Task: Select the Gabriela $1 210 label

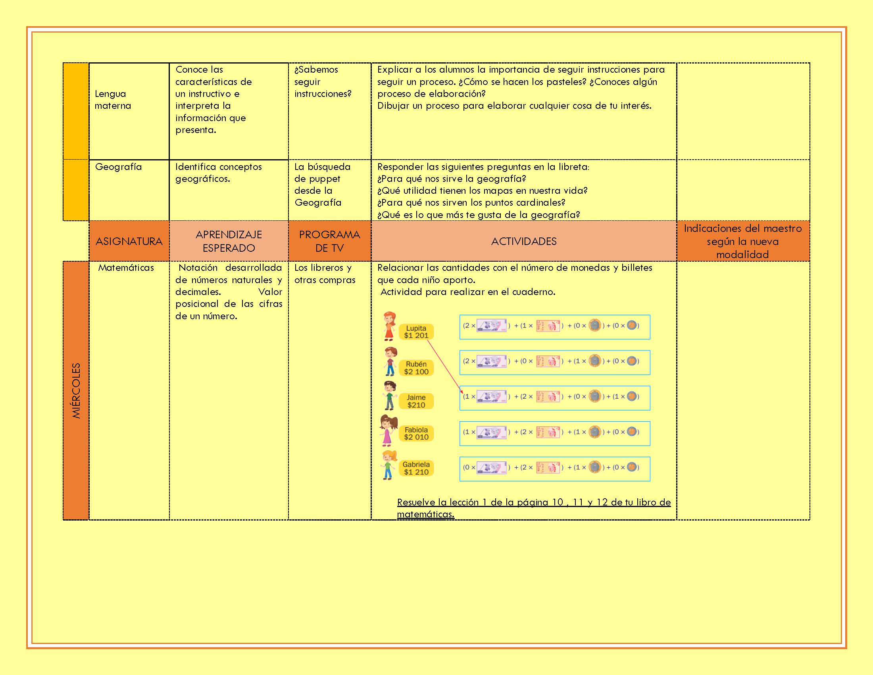Action: (416, 468)
